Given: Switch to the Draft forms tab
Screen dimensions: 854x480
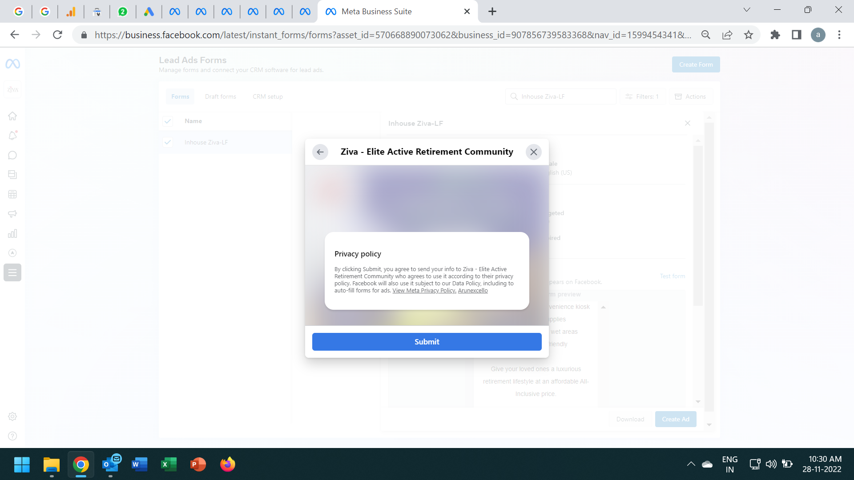Looking at the screenshot, I should (x=220, y=96).
